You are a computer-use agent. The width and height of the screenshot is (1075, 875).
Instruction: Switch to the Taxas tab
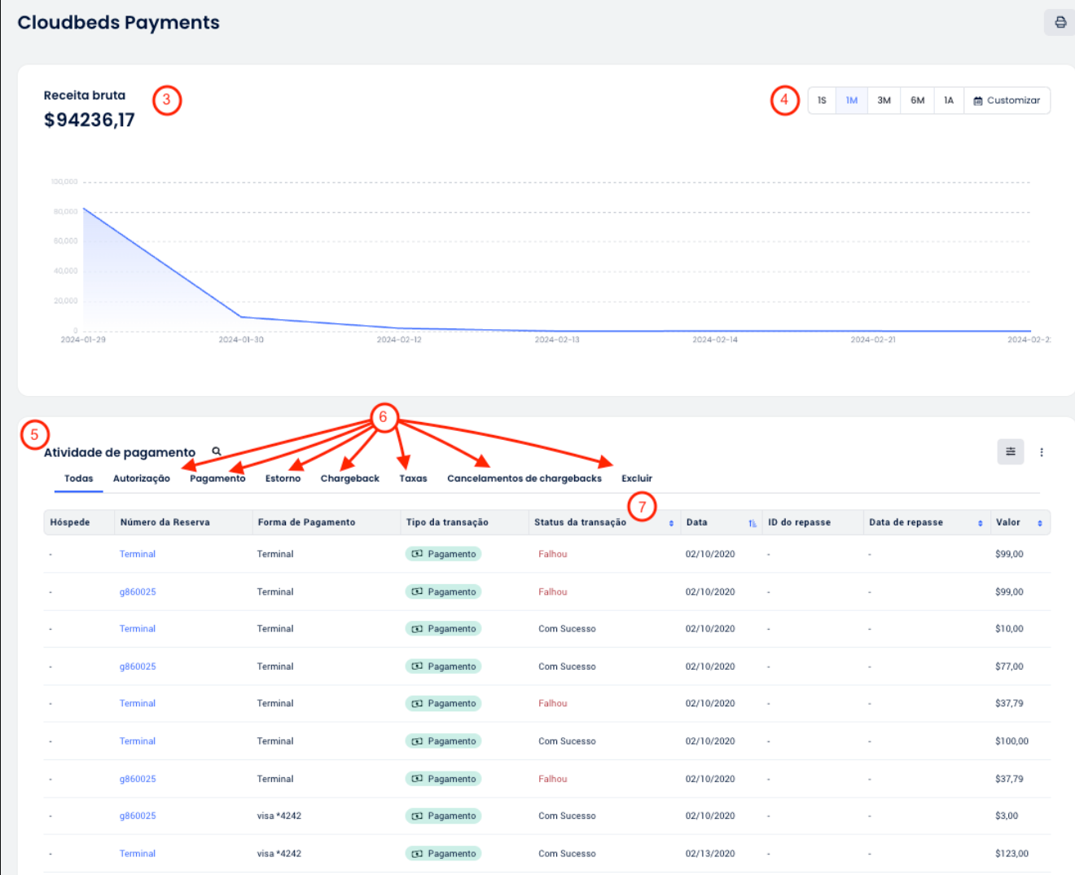pyautogui.click(x=413, y=478)
